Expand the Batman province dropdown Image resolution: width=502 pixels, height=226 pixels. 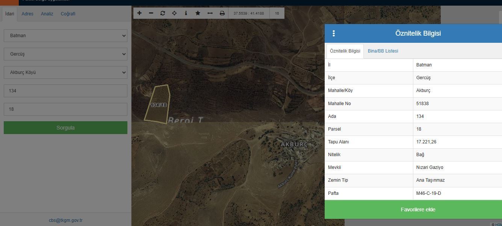65,36
